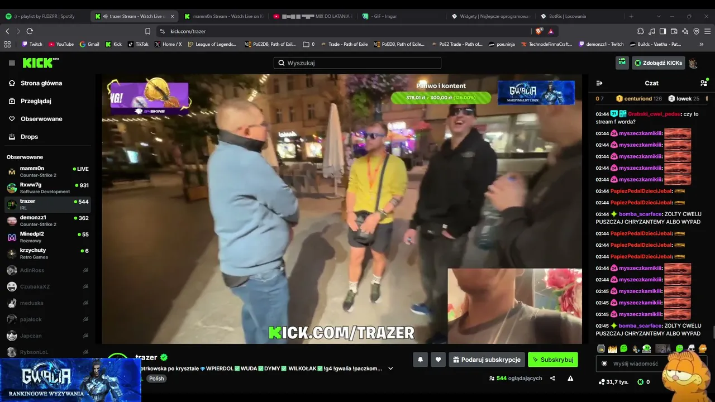Viewport: 715px width, 402px height.
Task: Open offline channel AdinRoss in the sidebar
Action: pos(47,270)
